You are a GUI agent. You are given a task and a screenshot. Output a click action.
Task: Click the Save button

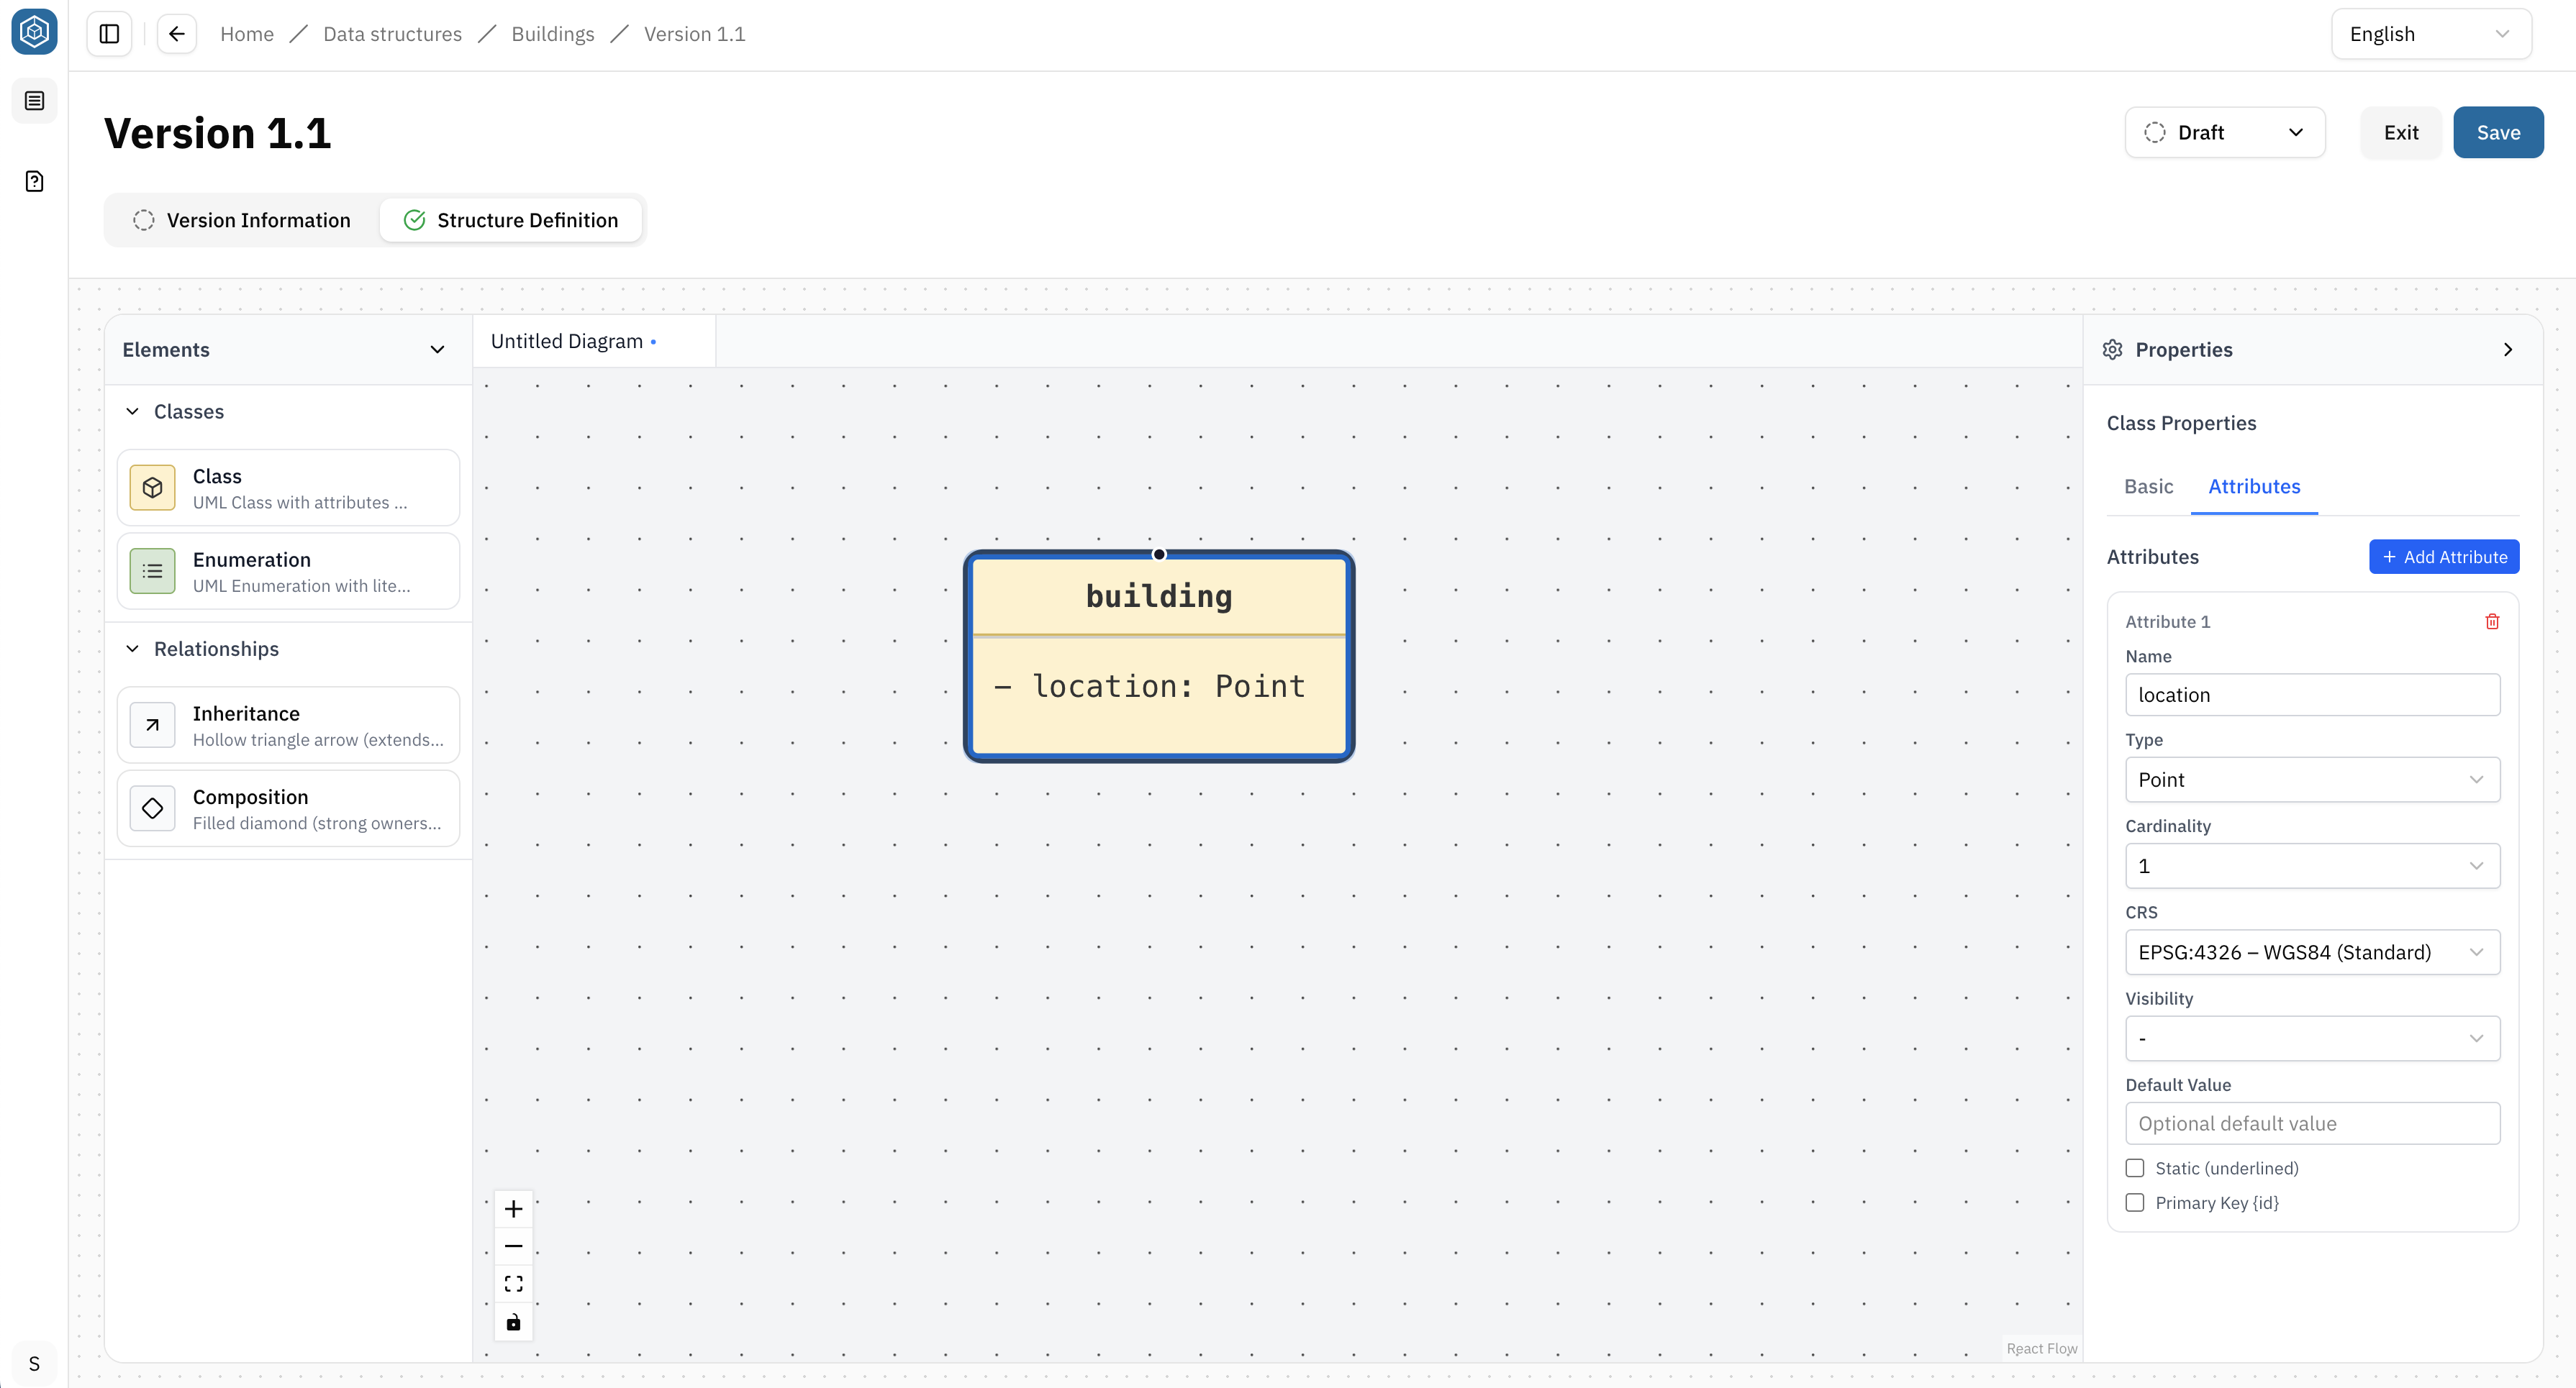pyautogui.click(x=2498, y=132)
